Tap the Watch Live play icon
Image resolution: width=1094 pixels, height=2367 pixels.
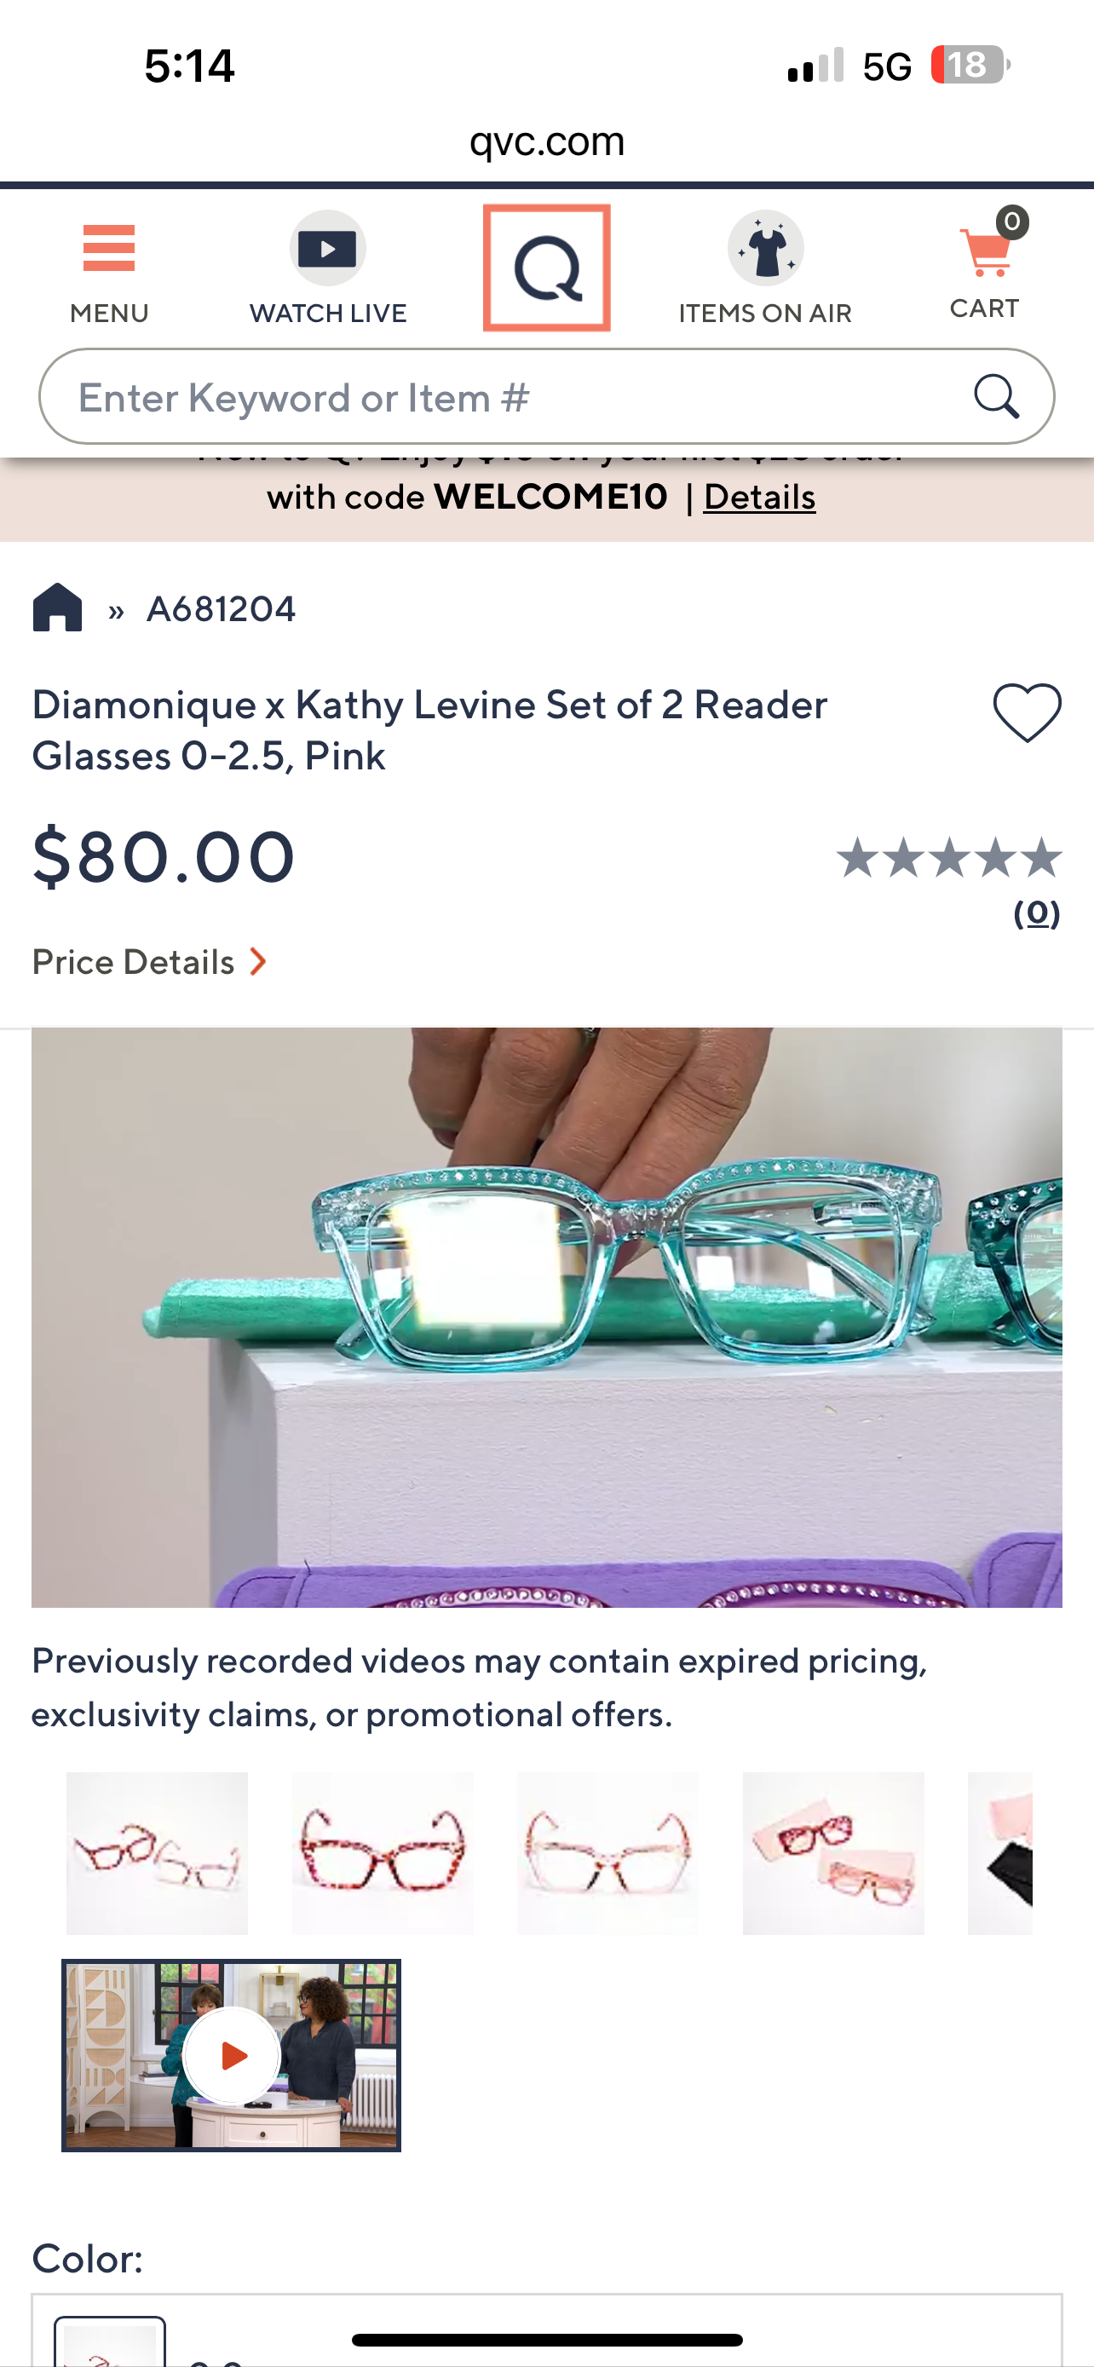coord(328,249)
